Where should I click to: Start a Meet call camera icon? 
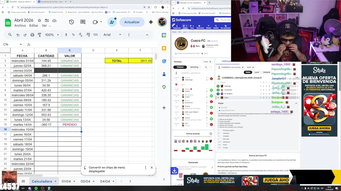[95, 22]
